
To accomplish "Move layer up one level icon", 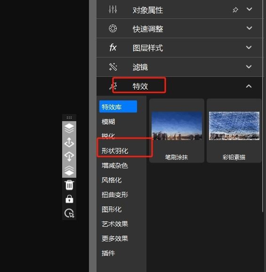I will click(69, 142).
